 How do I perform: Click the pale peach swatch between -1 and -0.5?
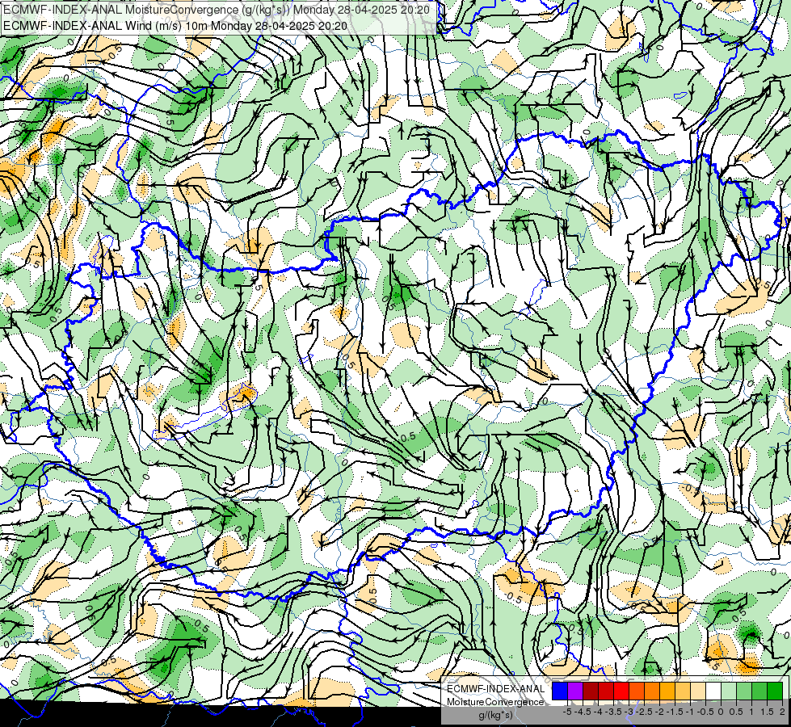click(698, 691)
